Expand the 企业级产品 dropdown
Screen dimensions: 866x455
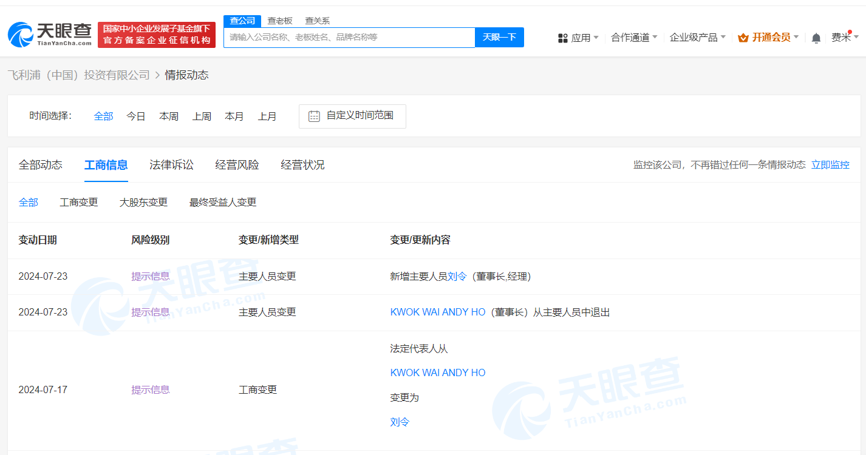point(698,38)
